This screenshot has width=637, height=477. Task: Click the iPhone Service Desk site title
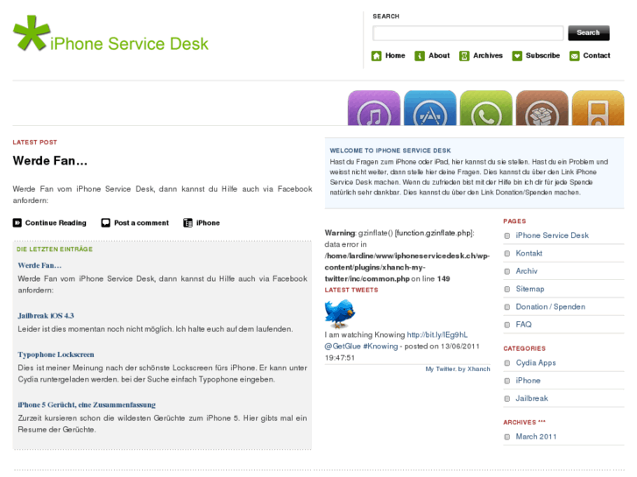(x=129, y=44)
